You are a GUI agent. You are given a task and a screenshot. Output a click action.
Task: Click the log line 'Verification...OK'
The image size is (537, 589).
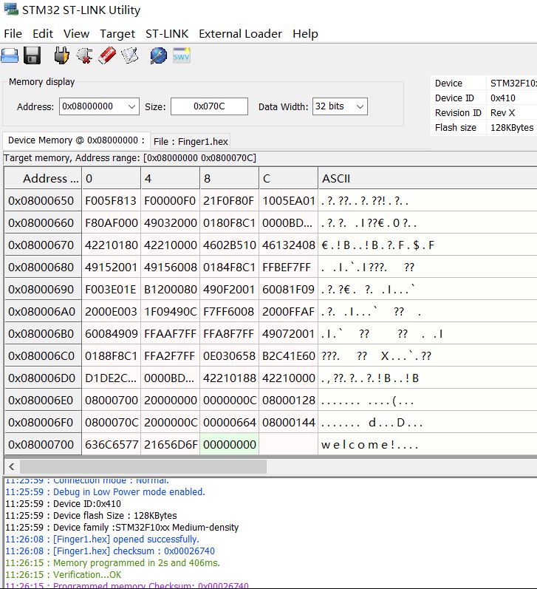pyautogui.click(x=87, y=575)
